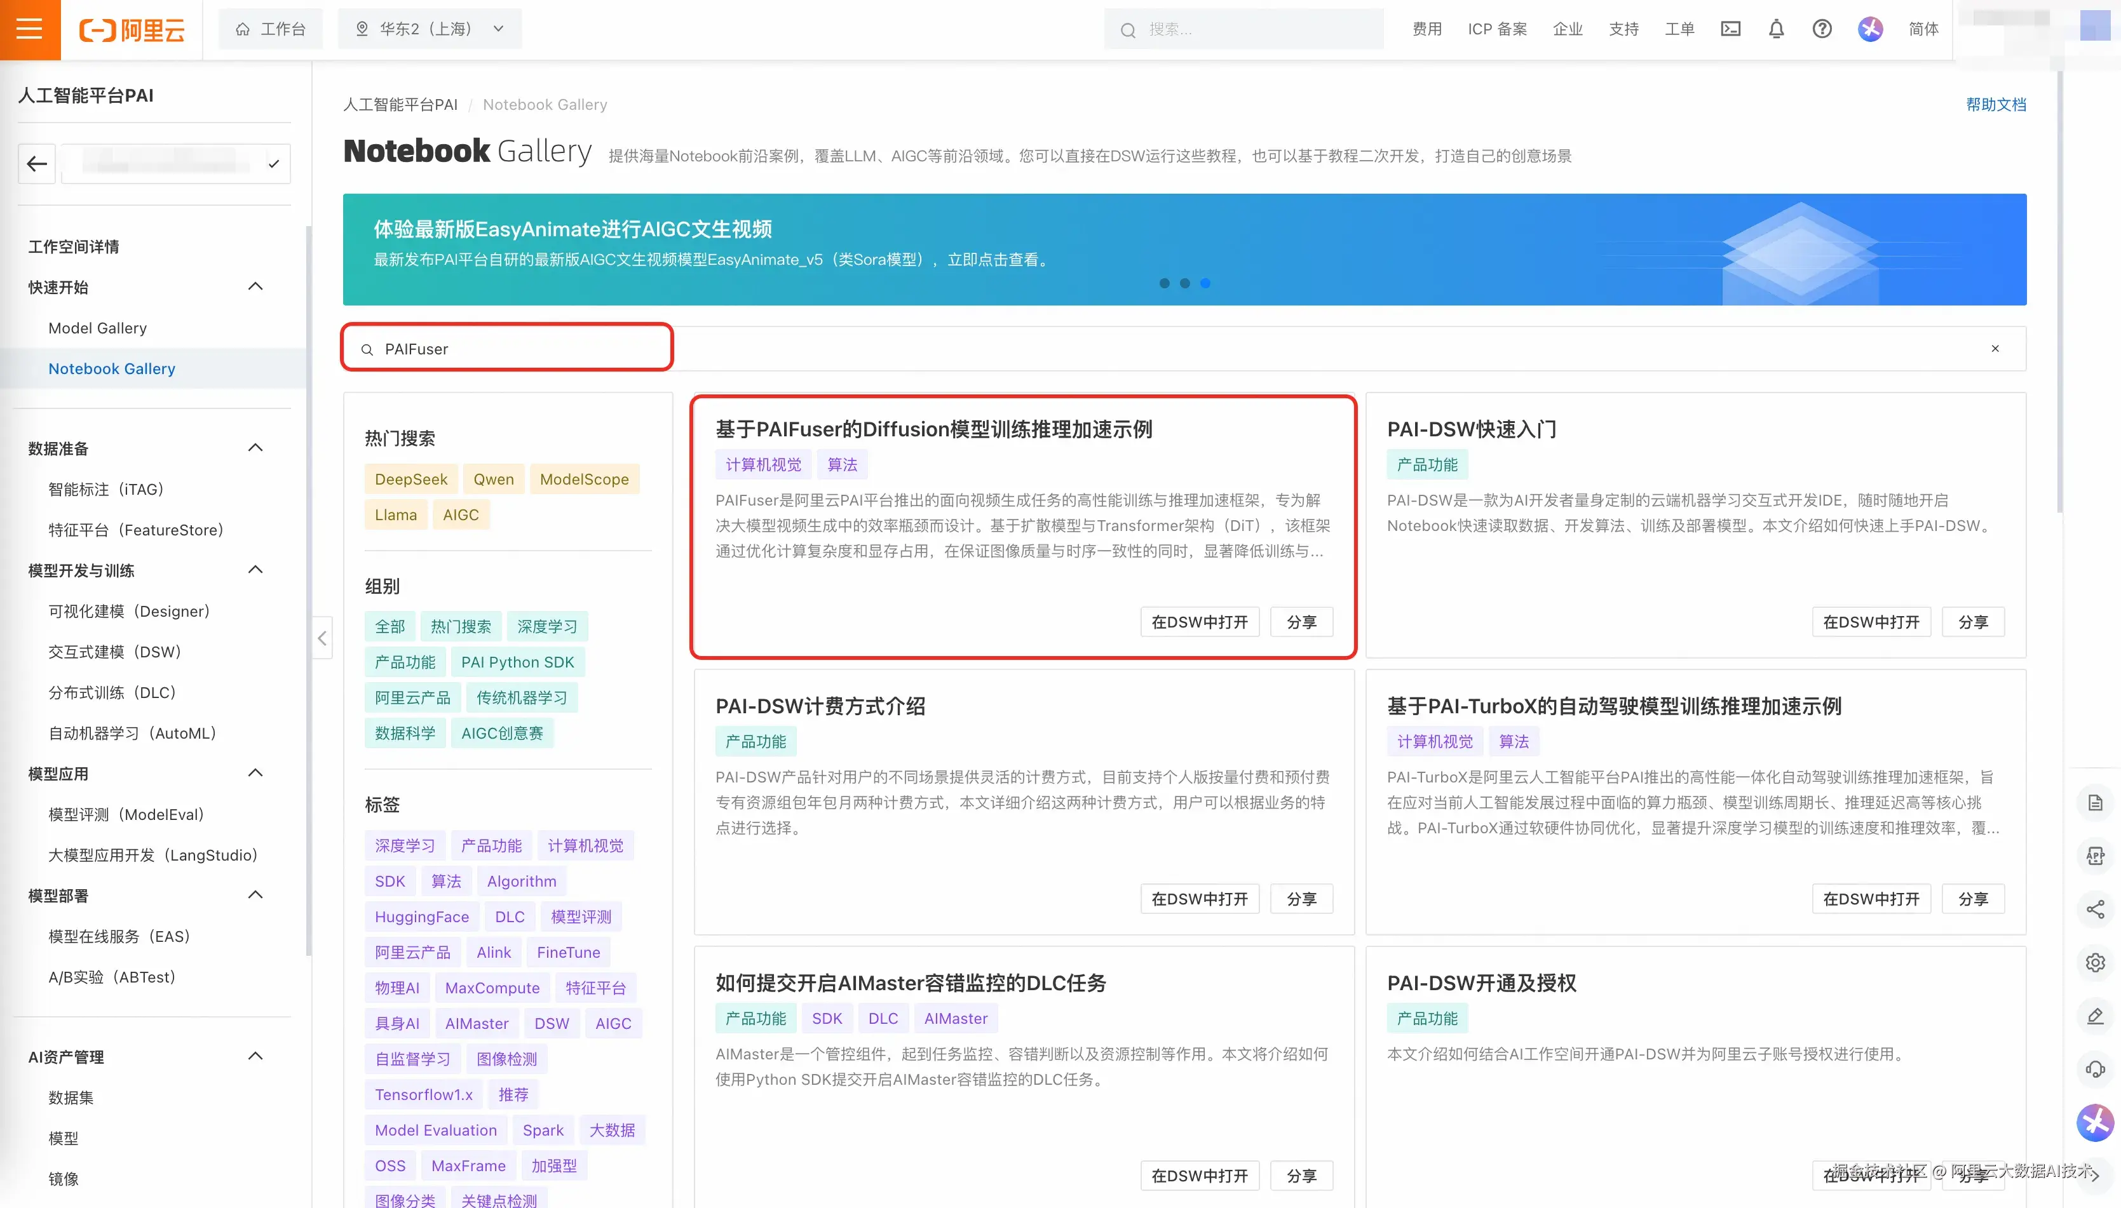Viewport: 2121px width, 1208px height.
Task: Click the share icon on right rail
Action: point(2094,908)
